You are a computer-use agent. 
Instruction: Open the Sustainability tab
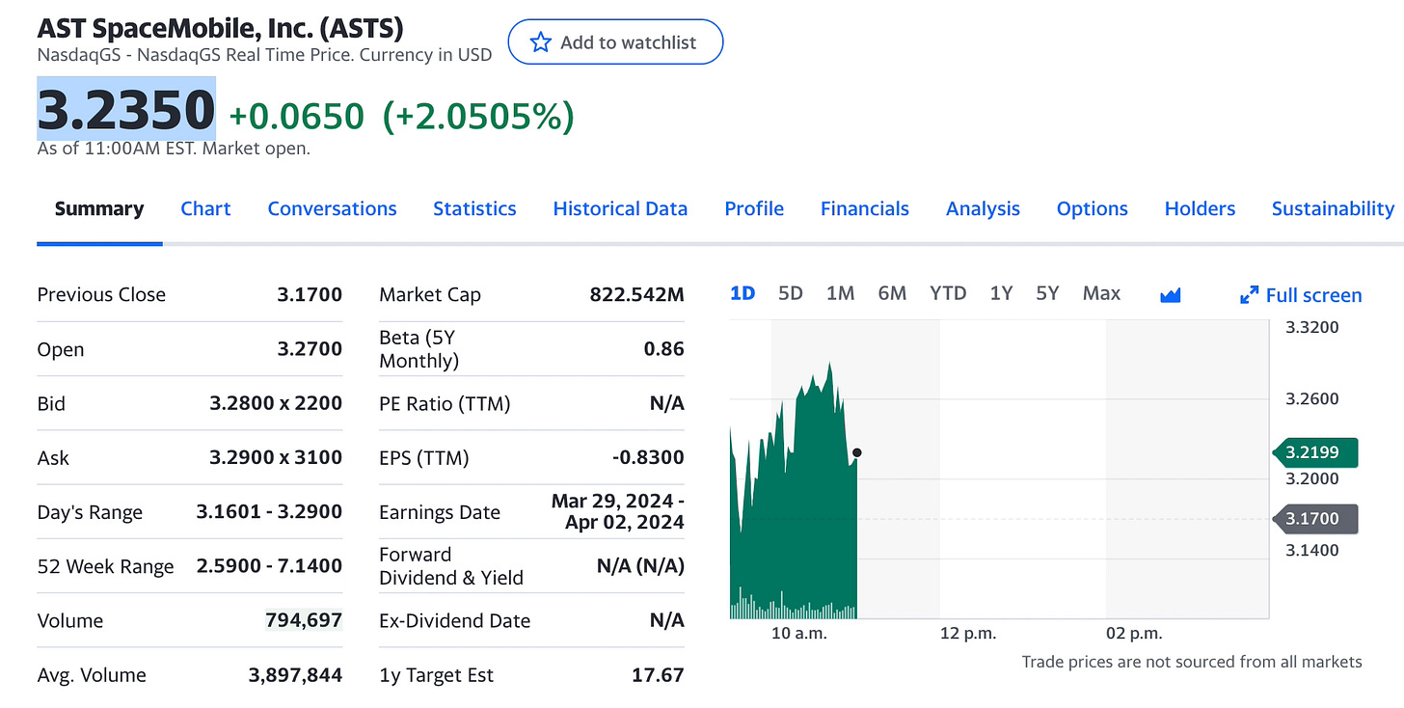[x=1333, y=208]
